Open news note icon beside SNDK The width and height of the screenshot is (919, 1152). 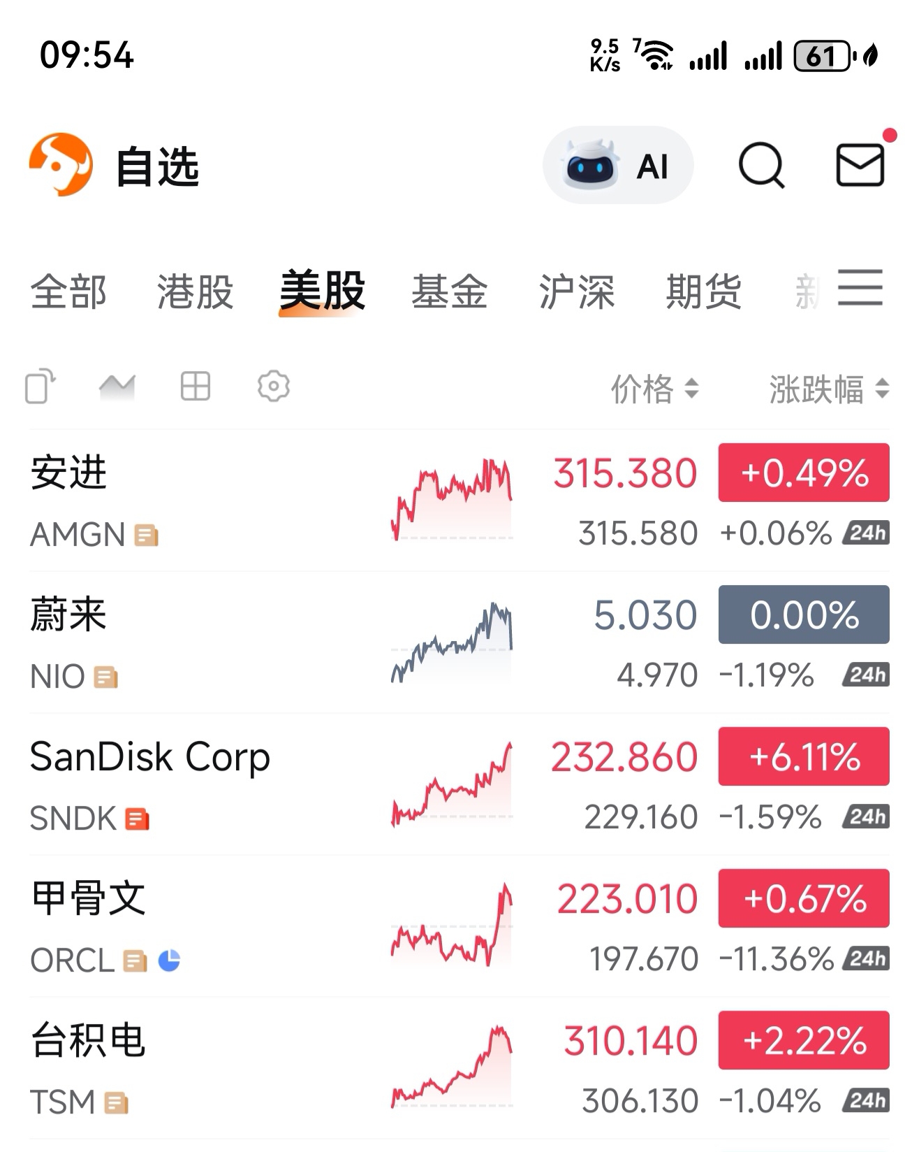tap(138, 819)
